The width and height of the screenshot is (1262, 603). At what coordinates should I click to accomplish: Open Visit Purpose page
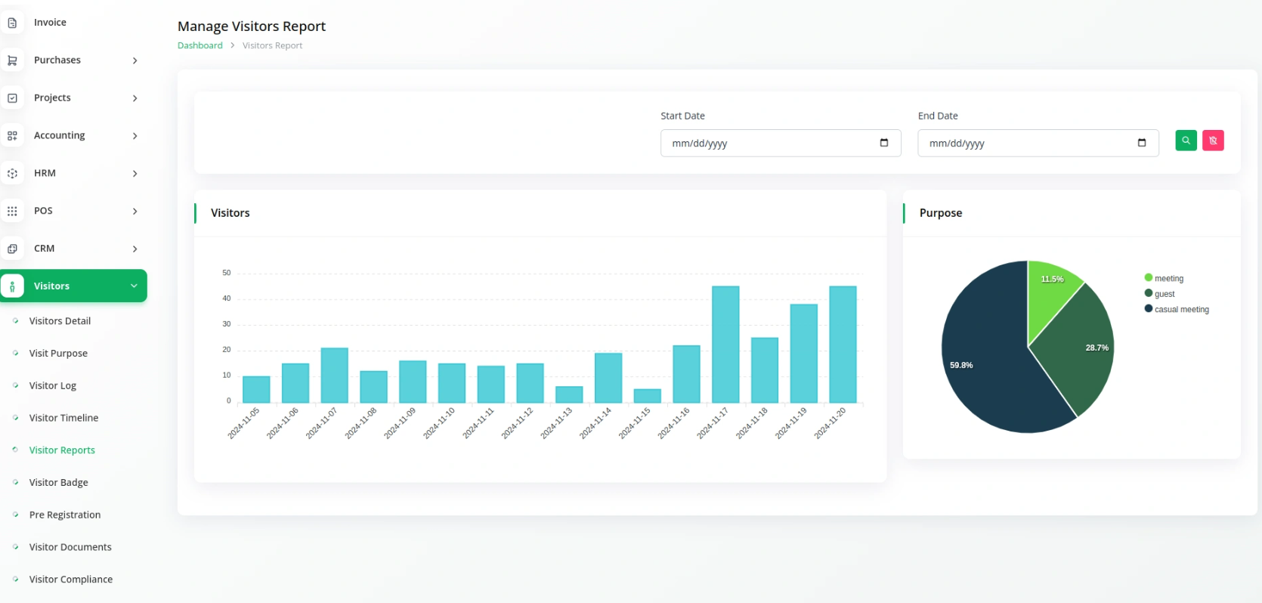[58, 353]
